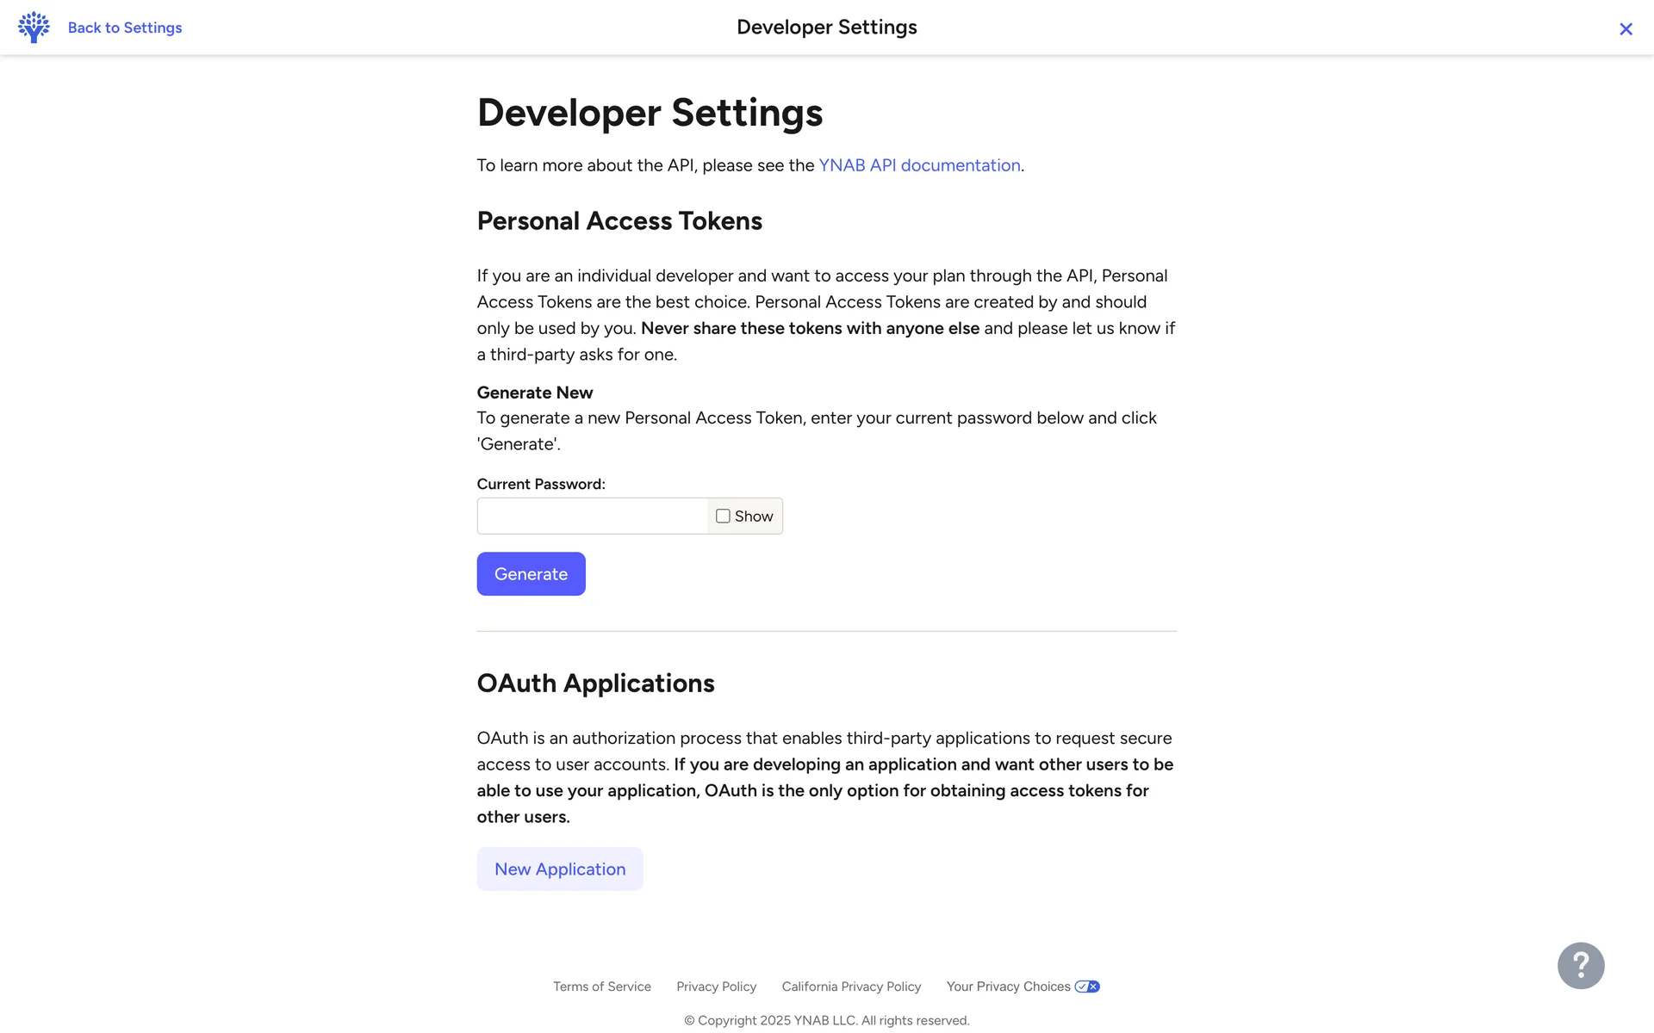Go back via Back to Settings
The image size is (1654, 1033).
(125, 28)
